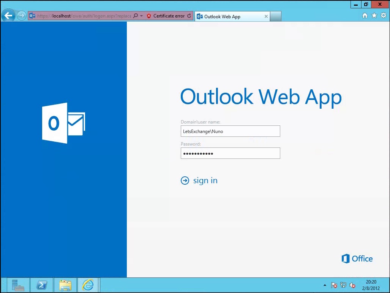Click the Outlook favicon in the address bar
390x293 pixels.
point(32,16)
